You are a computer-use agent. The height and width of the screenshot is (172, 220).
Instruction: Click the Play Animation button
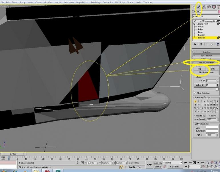194,163
